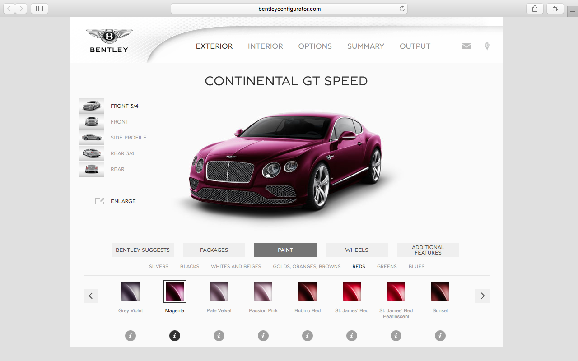Screen dimensions: 578x361
Task: Show info for Grey Violet paint
Action: tap(131, 336)
